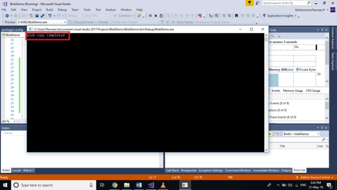Open the Breakpoints tab
Screen dimensions: 337x190
point(189,170)
